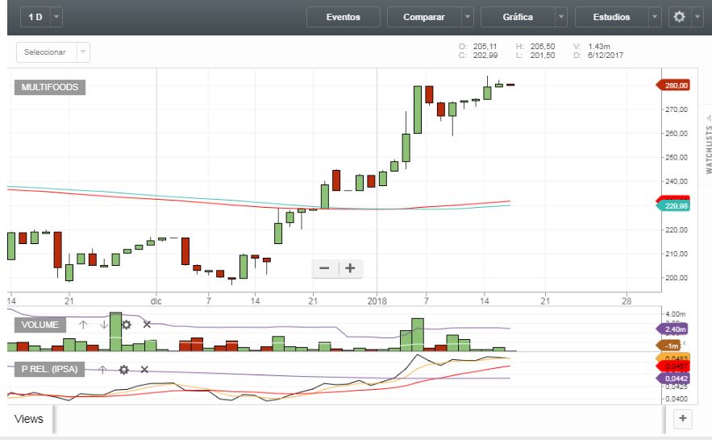Image resolution: width=712 pixels, height=443 pixels.
Task: Close the P REL. (IPSA) panel
Action: click(x=144, y=370)
